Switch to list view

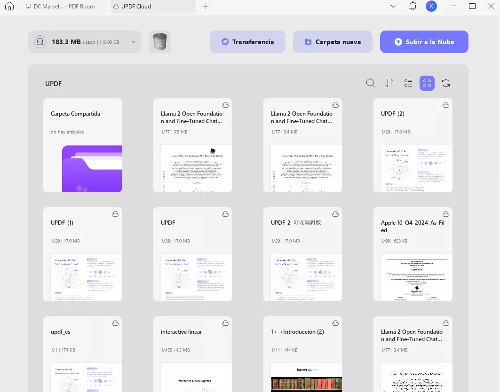tap(408, 83)
